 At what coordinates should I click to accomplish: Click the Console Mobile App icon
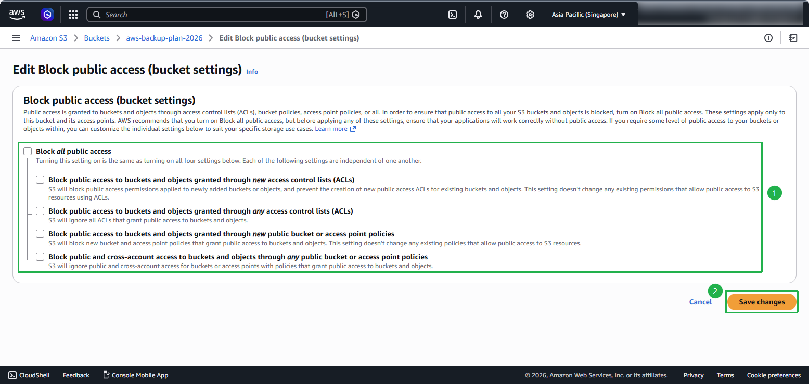(106, 375)
